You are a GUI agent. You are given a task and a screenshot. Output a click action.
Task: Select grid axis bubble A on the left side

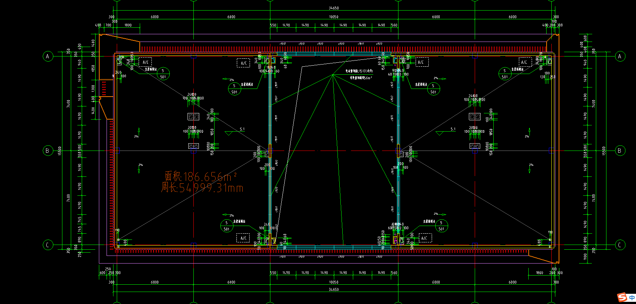click(47, 56)
